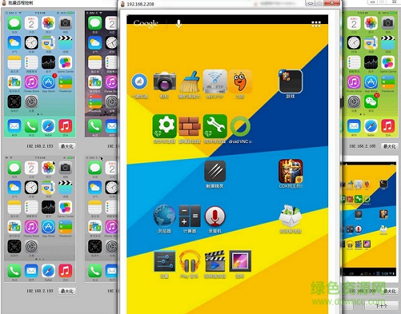Open Music in the 192.168.2.185 dock
Viewport: 401px width, 314px height.
(388, 126)
